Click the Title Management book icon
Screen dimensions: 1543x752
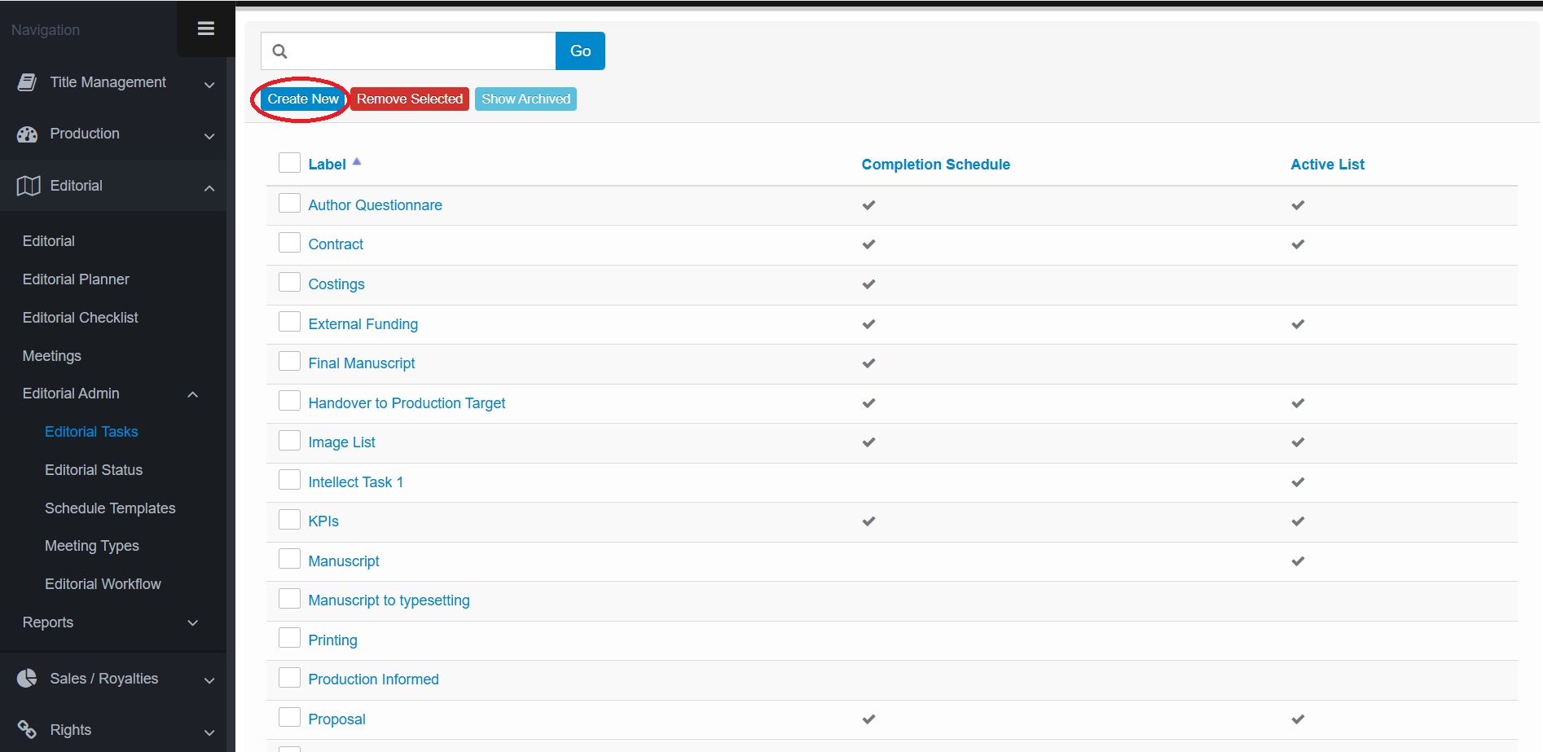(x=28, y=82)
